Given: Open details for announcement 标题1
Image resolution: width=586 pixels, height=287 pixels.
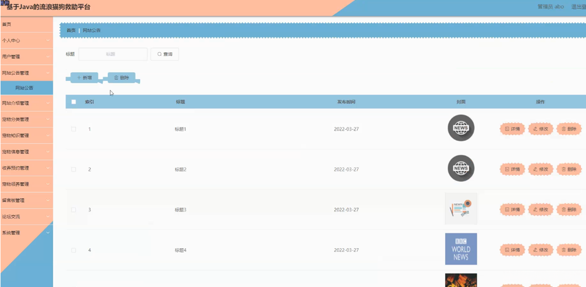Looking at the screenshot, I should pos(512,129).
